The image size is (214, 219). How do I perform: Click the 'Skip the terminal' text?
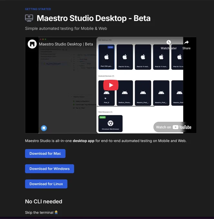[x=39, y=213]
